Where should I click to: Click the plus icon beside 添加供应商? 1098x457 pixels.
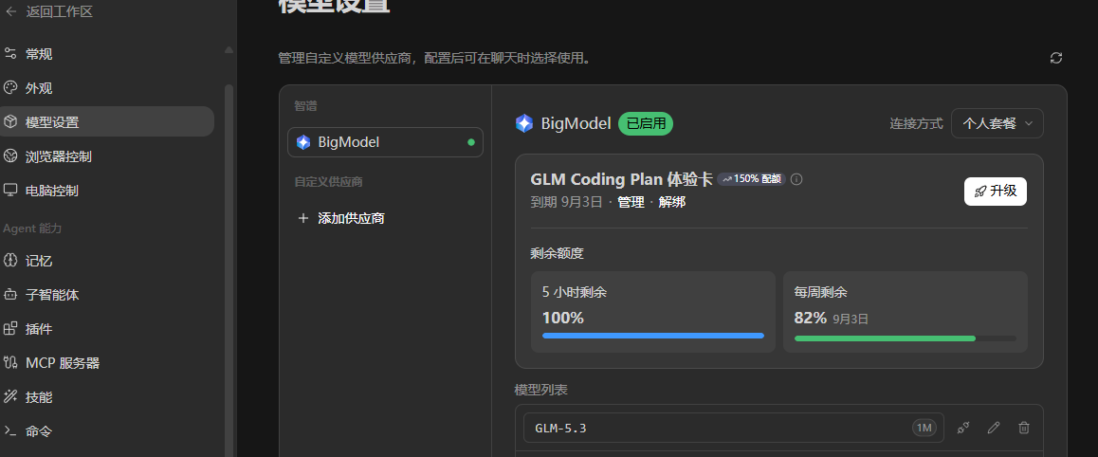303,218
